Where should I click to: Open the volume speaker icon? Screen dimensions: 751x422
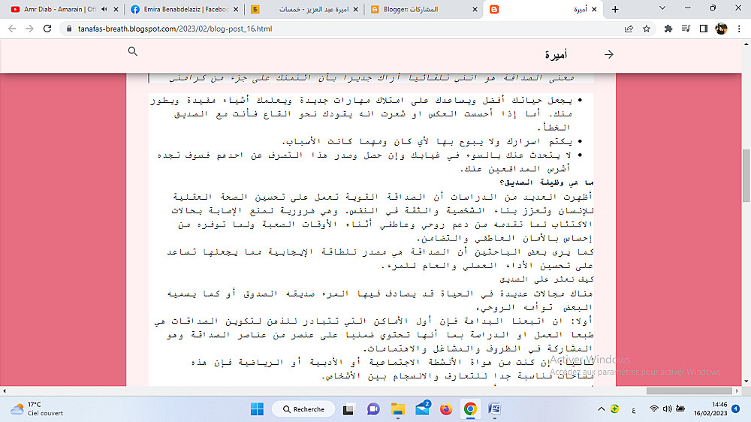667,408
